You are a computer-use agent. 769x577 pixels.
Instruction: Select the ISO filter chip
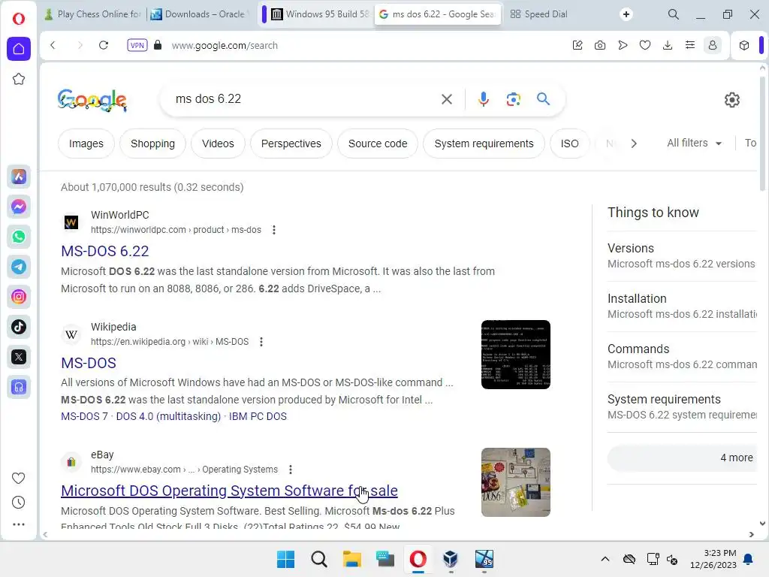tap(569, 143)
